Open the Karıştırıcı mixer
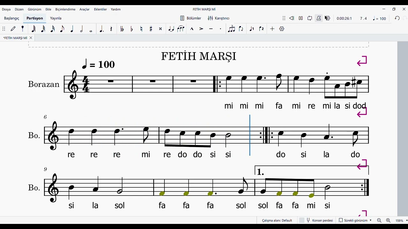The image size is (408, 229). (219, 18)
